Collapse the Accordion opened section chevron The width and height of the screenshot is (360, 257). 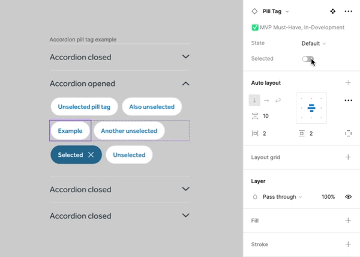click(186, 83)
